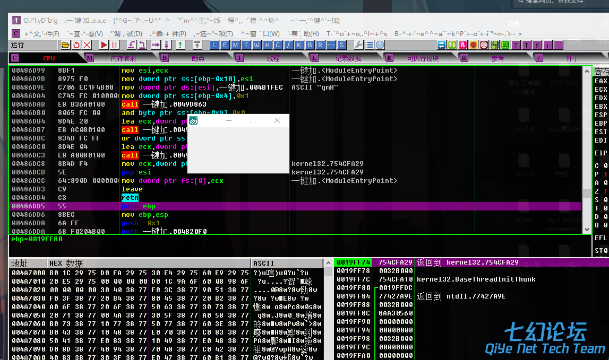This screenshot has height=360, width=609.
Task: Open References window via blue R button
Action: [320, 45]
